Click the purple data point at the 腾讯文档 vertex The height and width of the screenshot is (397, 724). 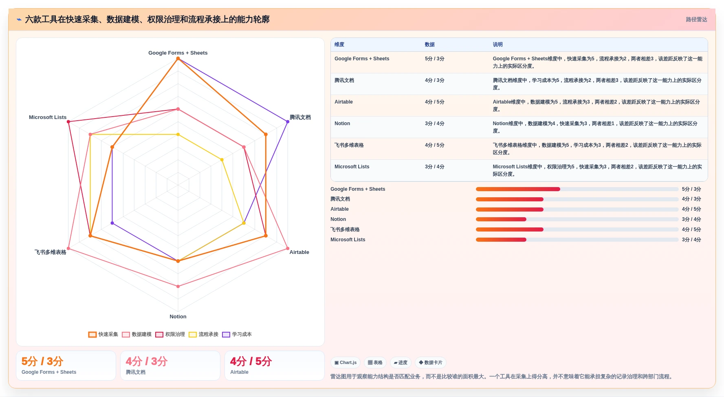coord(288,122)
